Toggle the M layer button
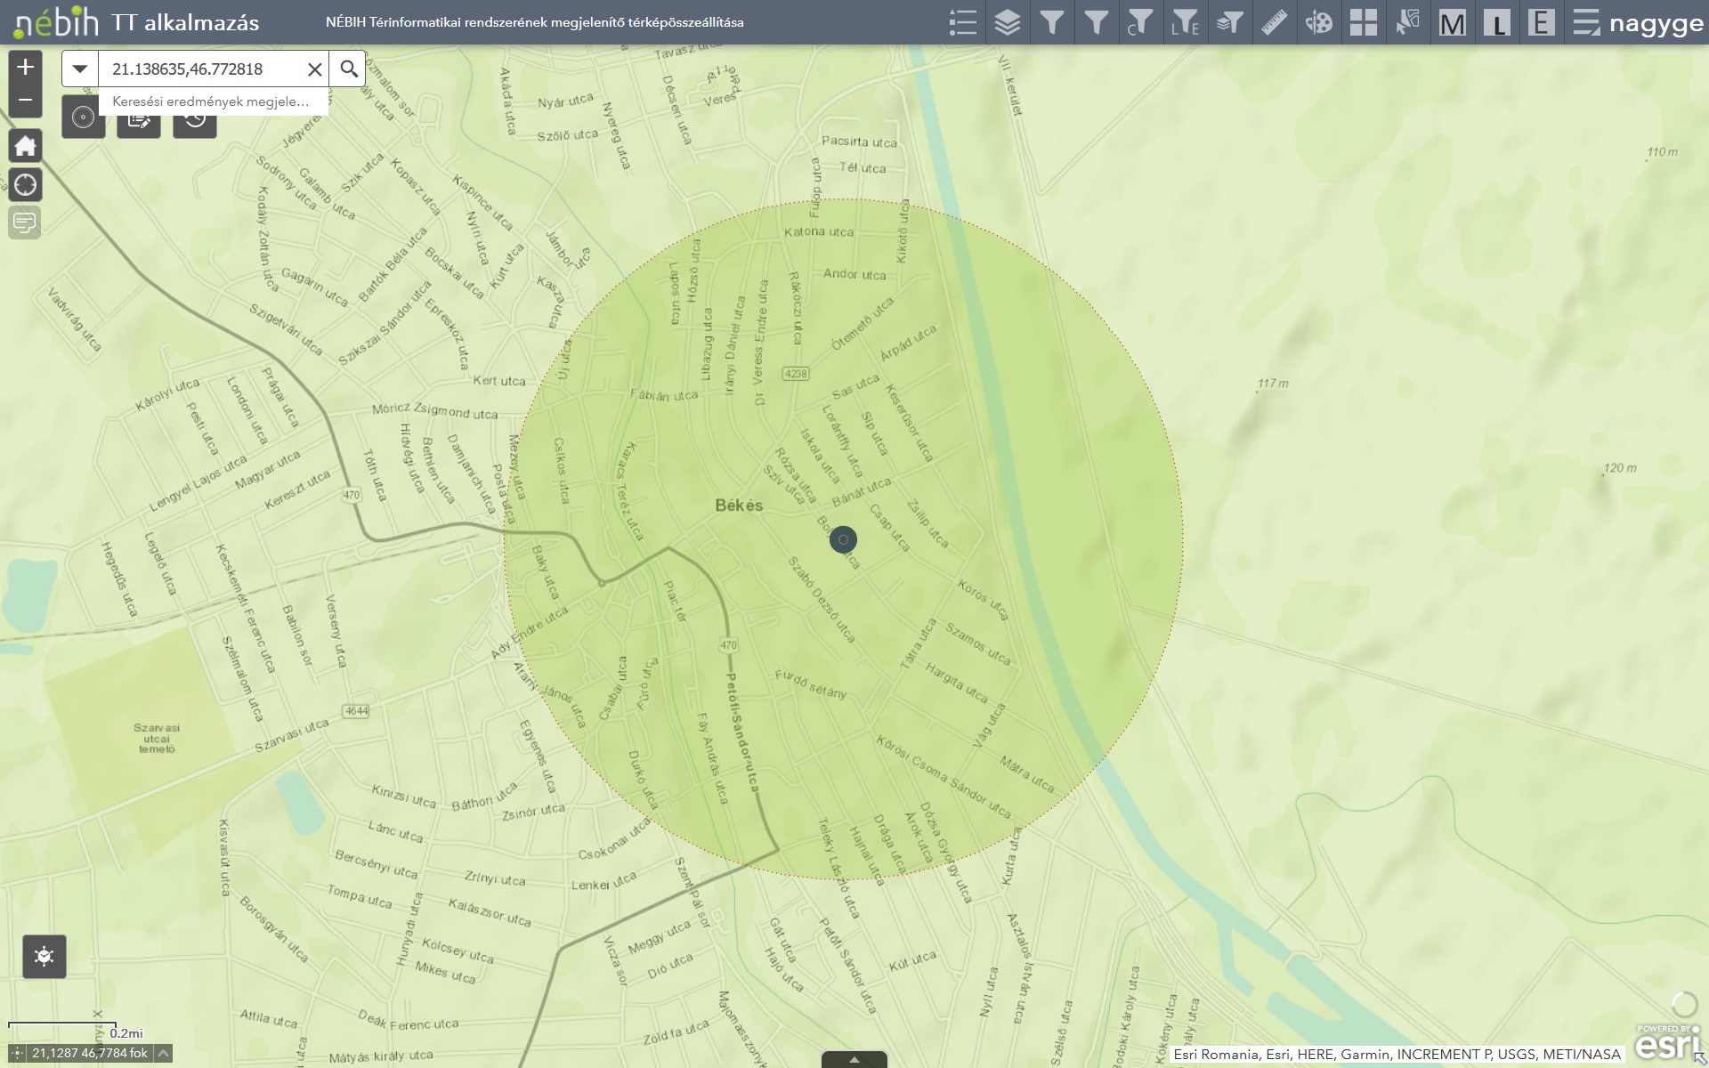Viewport: 1709px width, 1068px height. tap(1453, 22)
